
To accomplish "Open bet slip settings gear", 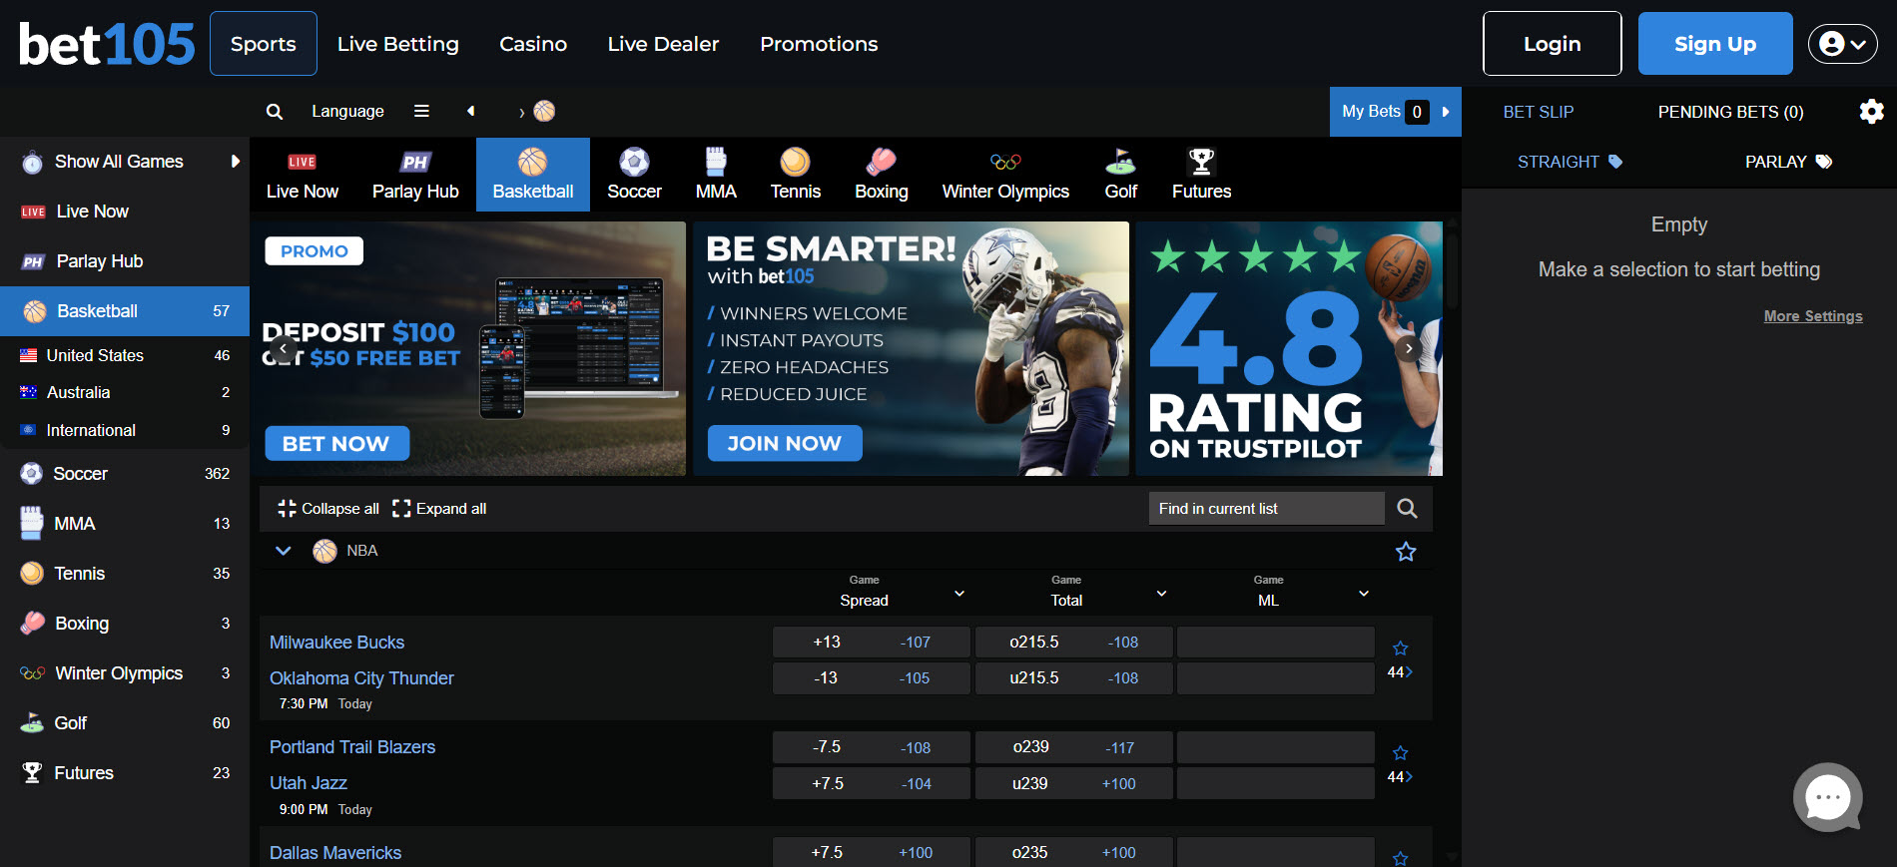I will pos(1872,112).
